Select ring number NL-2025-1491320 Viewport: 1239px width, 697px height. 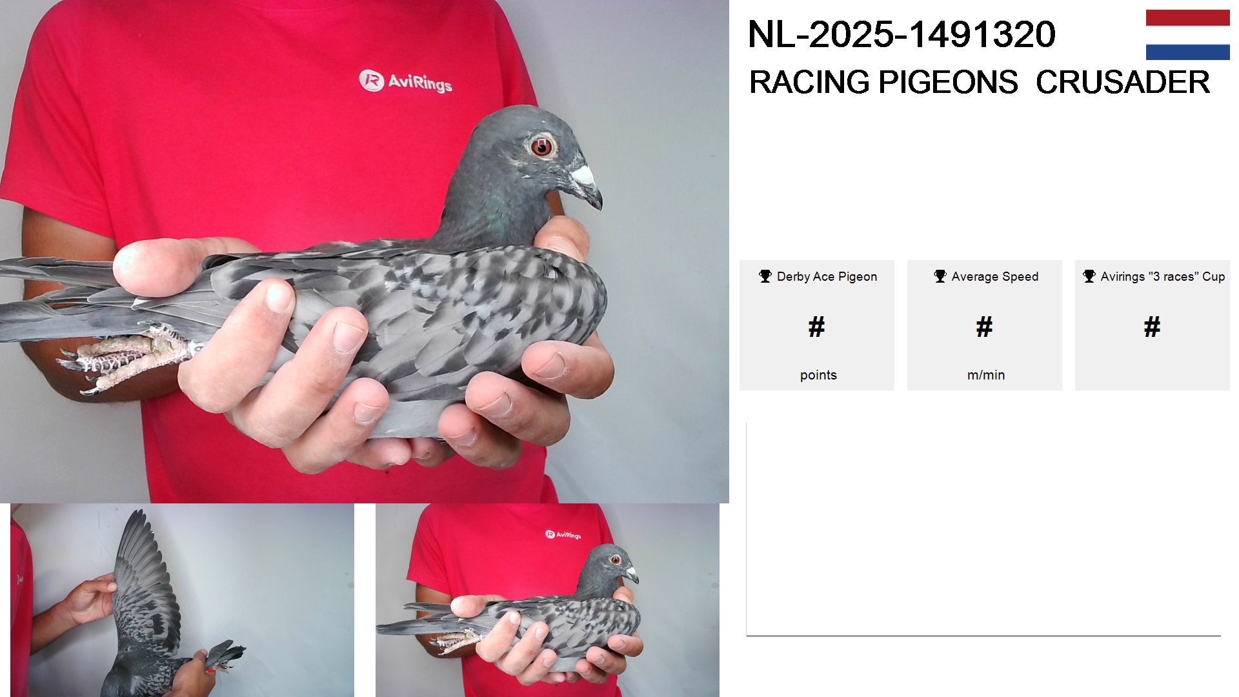tap(902, 34)
